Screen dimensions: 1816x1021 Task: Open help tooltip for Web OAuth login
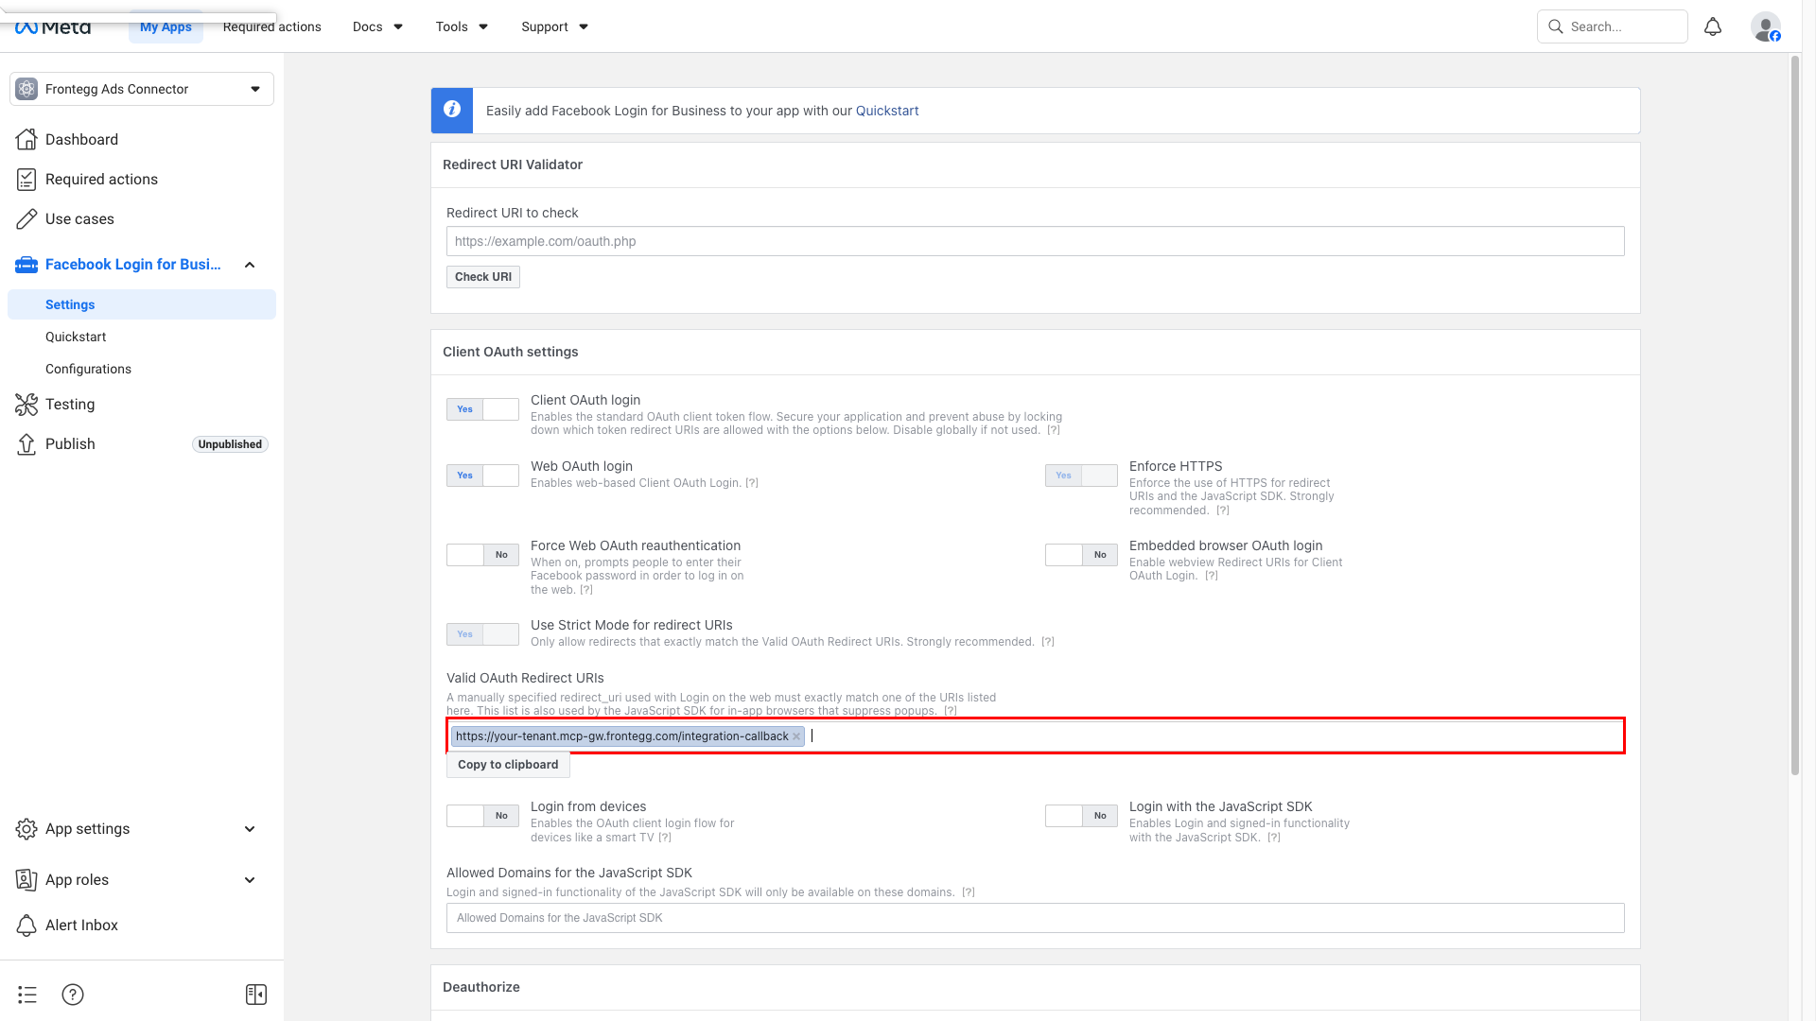752,483
